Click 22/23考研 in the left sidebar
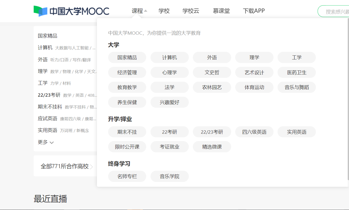 click(x=49, y=95)
